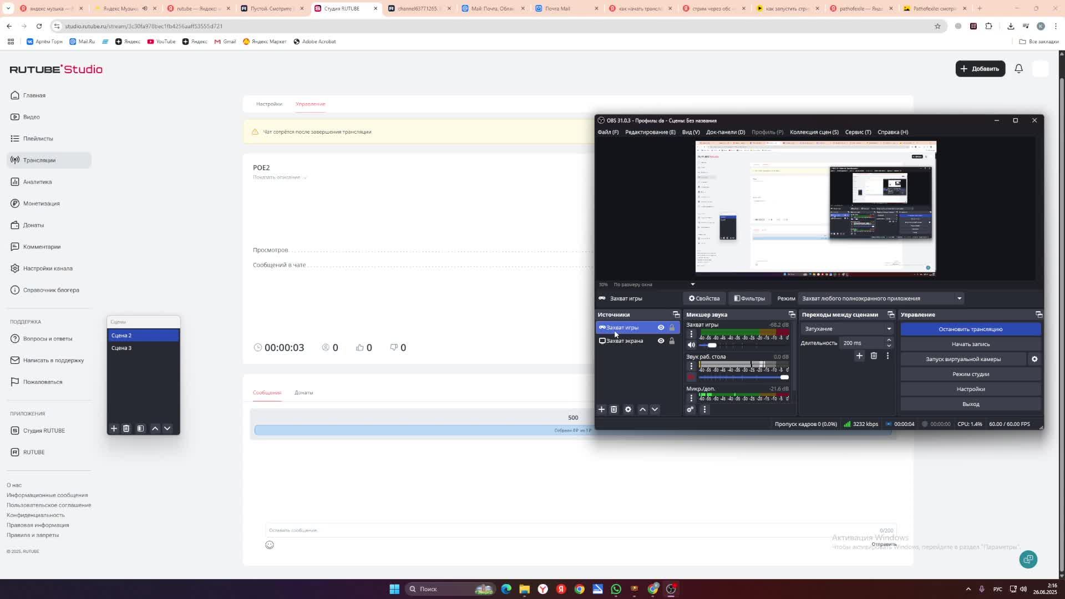Image resolution: width=1065 pixels, height=599 pixels.
Task: Switch to Донаты tab in chat panel
Action: click(x=303, y=393)
